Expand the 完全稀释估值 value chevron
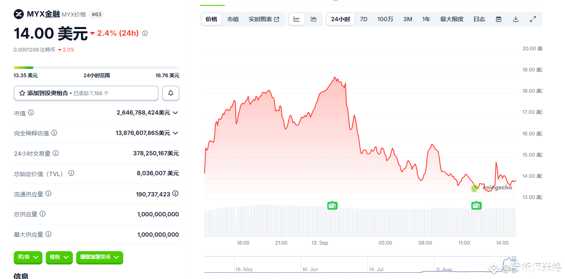 pos(175,133)
